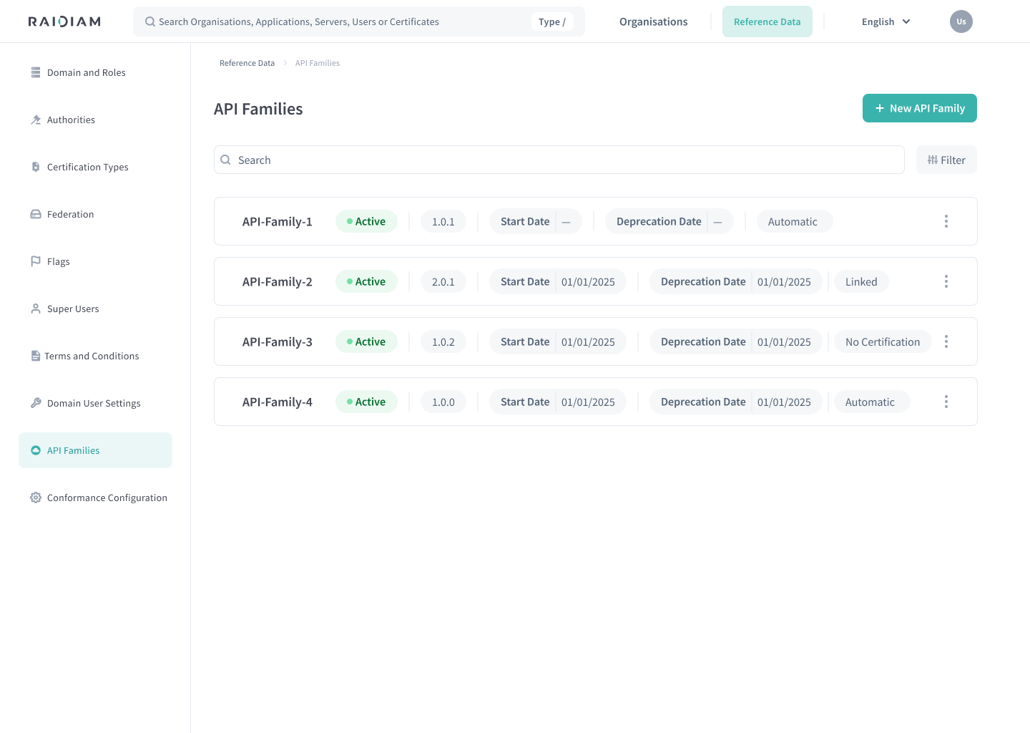Click the Domain and Roles sidebar icon
Image resolution: width=1030 pixels, height=733 pixels.
pyautogui.click(x=36, y=72)
